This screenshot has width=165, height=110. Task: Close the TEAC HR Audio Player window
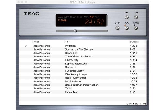19,2
